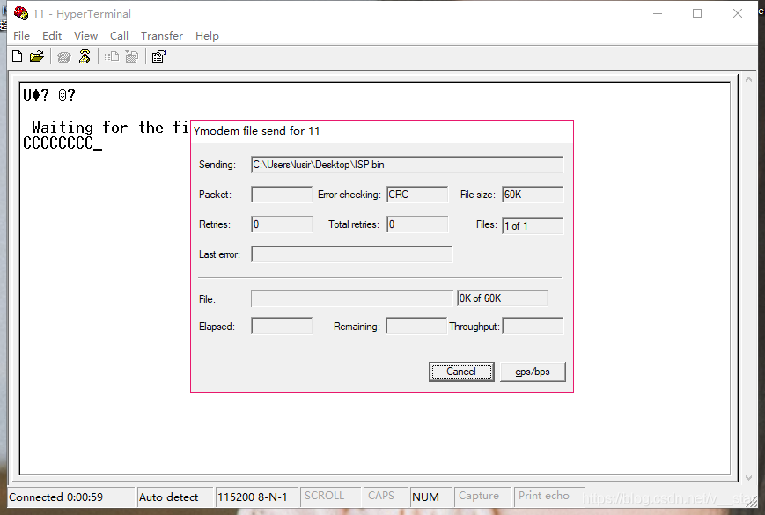Click the '115200 8-N-1' status entry

coord(256,497)
